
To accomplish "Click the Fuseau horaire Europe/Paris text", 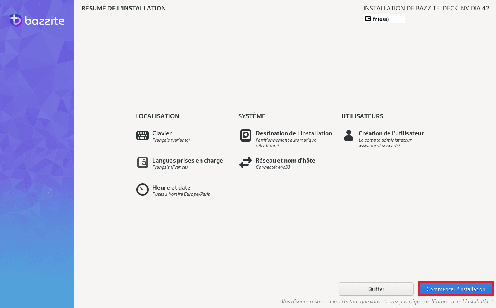I will point(181,194).
